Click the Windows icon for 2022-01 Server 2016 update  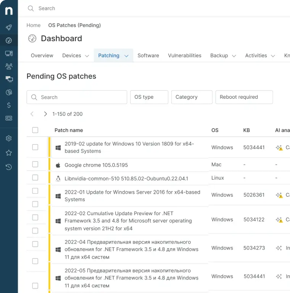(58, 196)
